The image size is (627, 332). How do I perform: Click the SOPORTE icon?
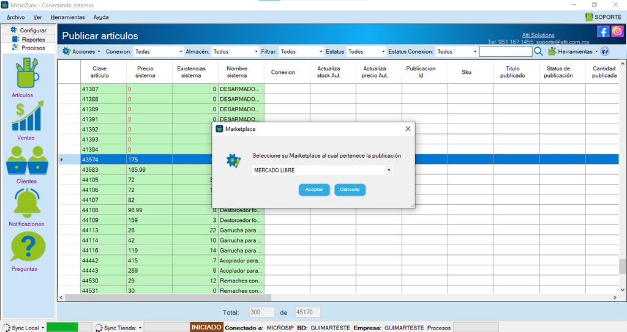[x=589, y=17]
